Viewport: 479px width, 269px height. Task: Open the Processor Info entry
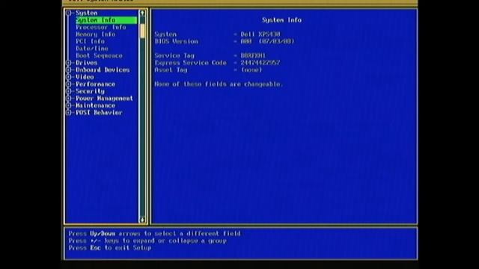[x=101, y=27]
